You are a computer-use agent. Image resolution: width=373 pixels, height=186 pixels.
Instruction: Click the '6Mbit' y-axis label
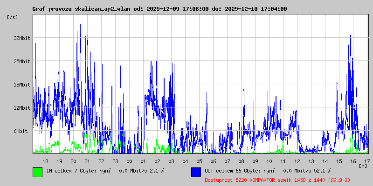pos(21,131)
